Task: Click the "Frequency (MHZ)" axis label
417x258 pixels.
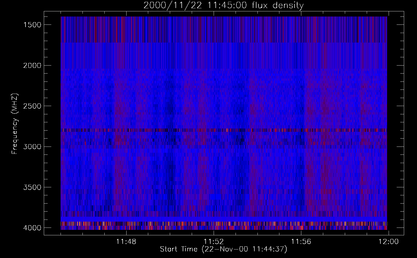Action: coord(15,124)
